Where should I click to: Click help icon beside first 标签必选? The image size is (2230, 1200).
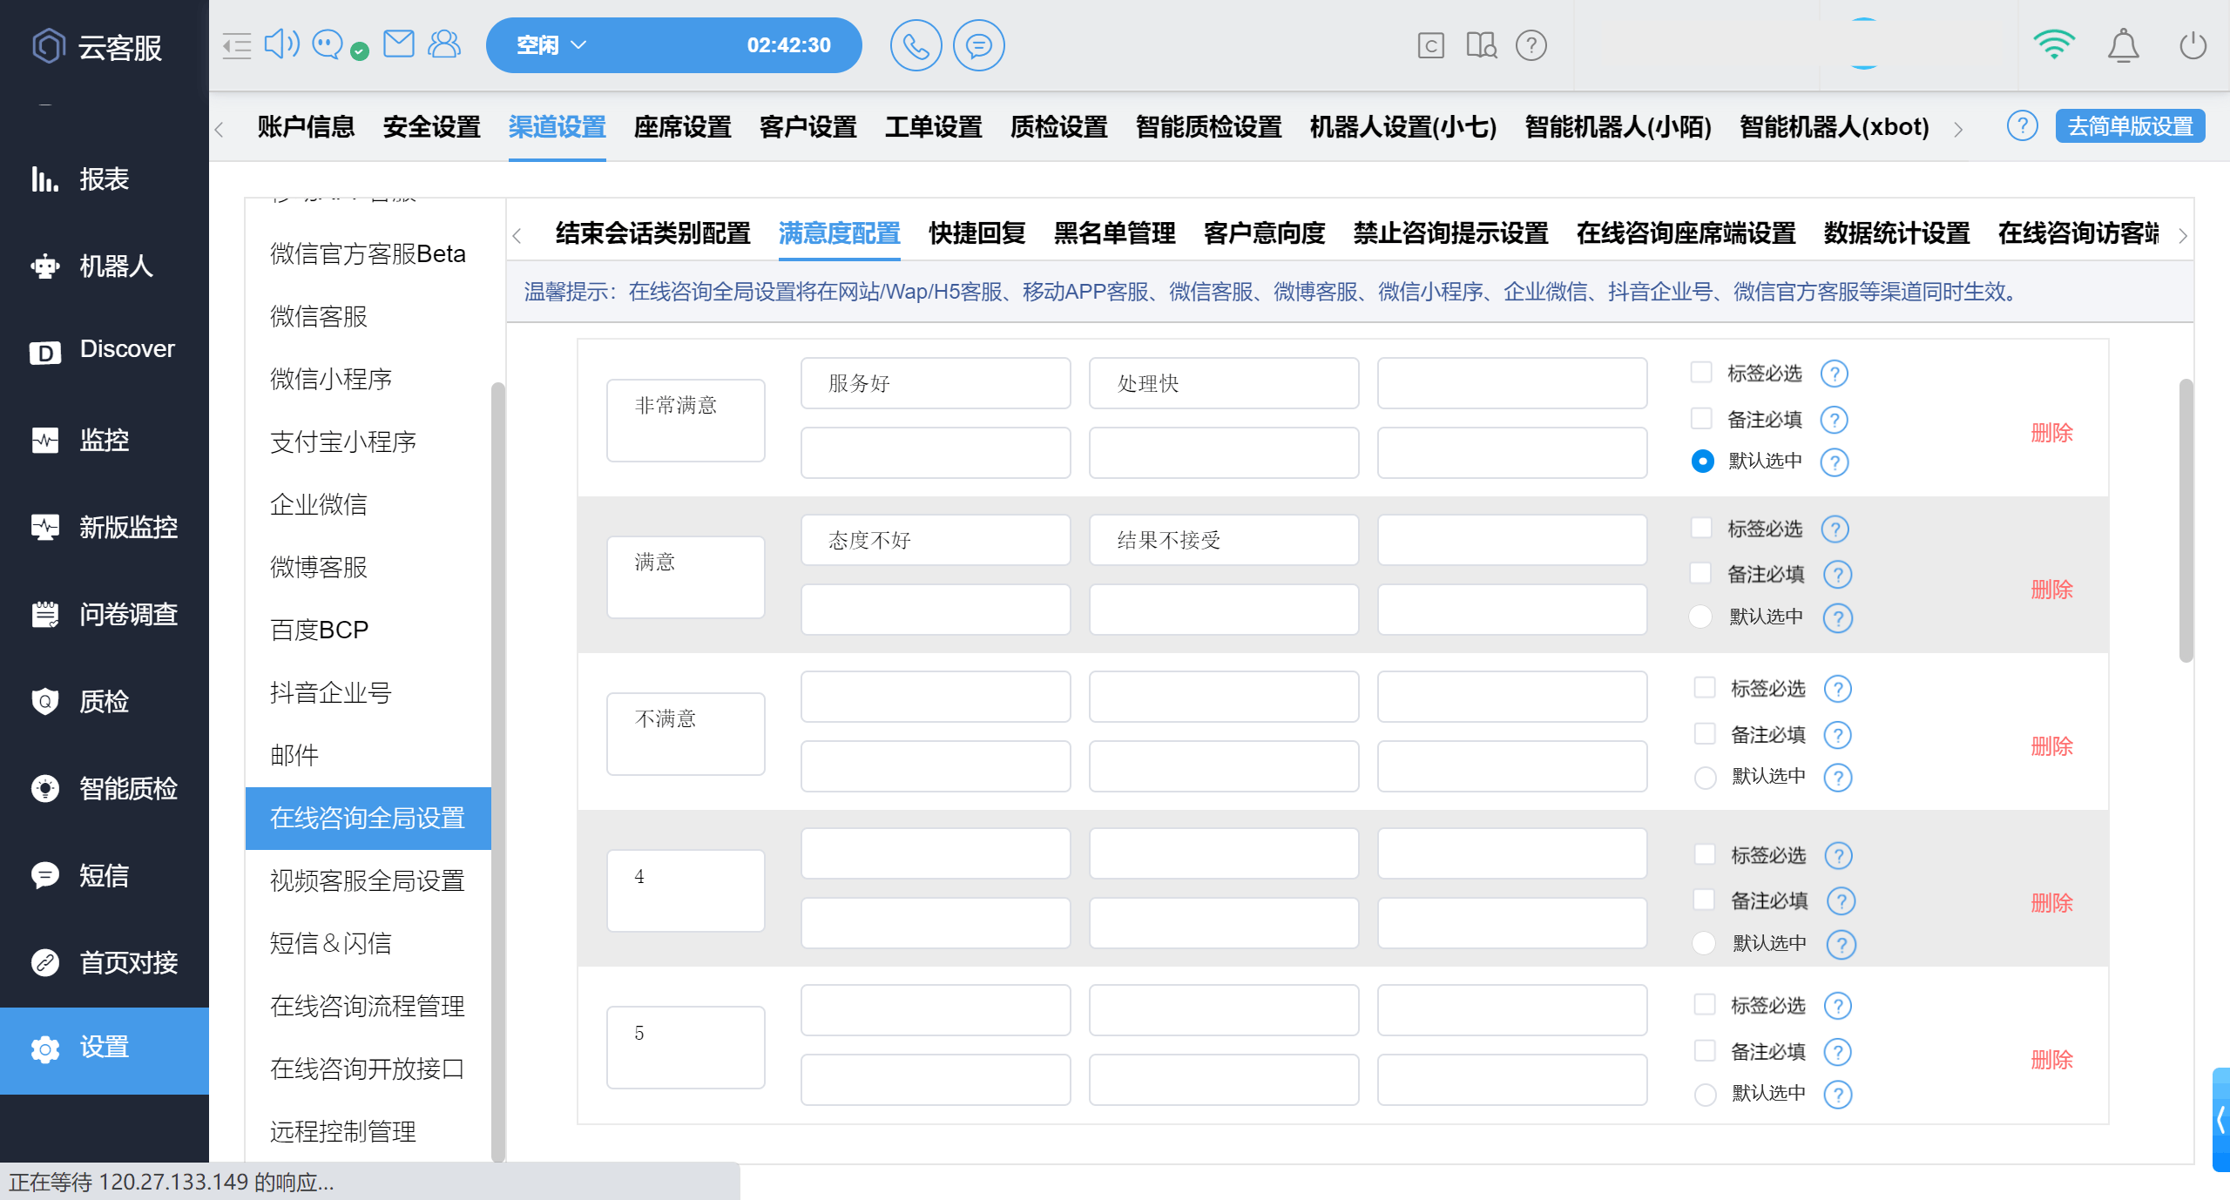pos(1835,374)
